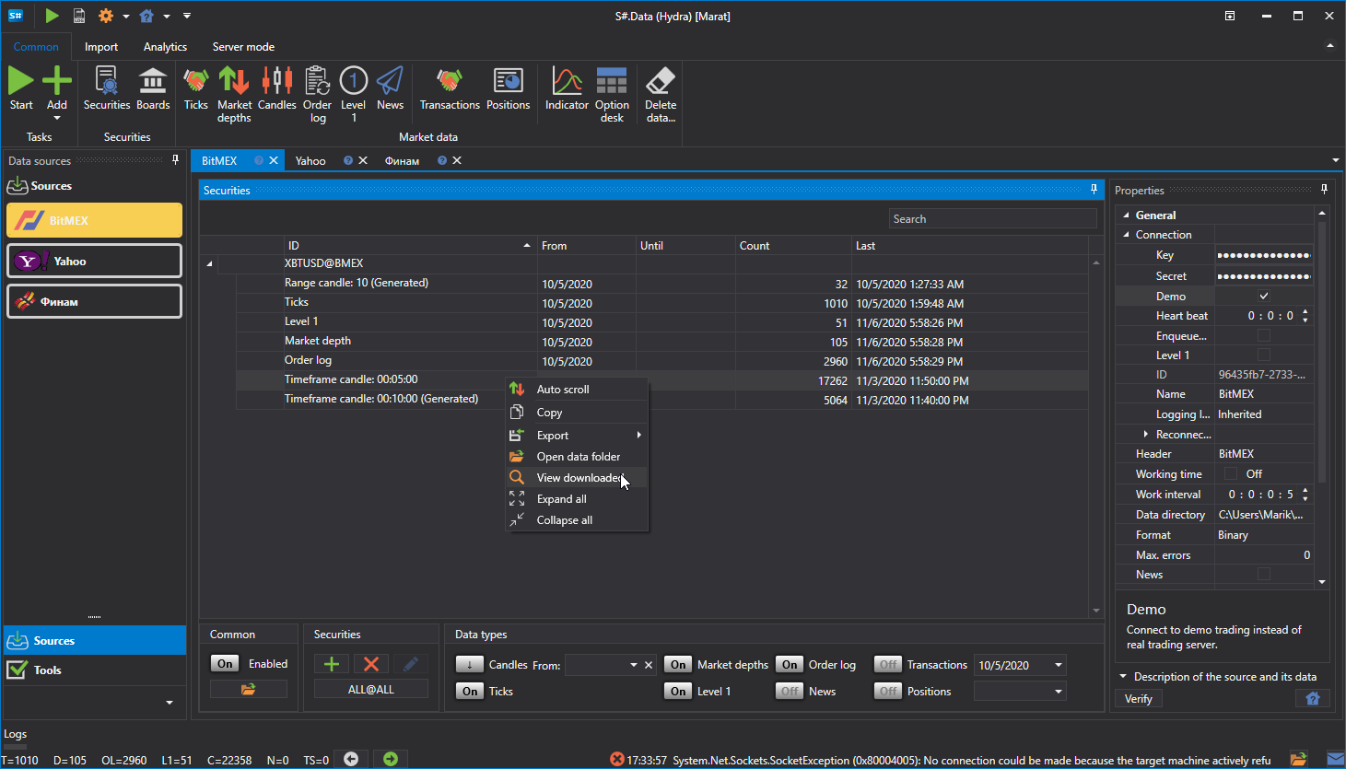Click the folder icon under Common Enabled

(249, 689)
